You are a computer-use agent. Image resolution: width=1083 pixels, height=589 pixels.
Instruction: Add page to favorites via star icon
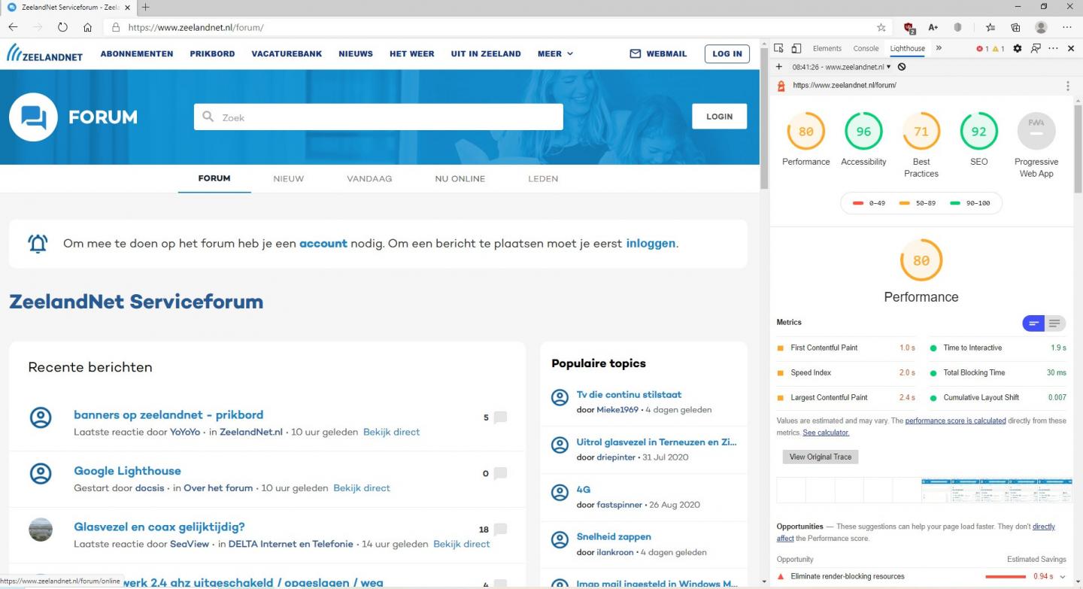881,27
